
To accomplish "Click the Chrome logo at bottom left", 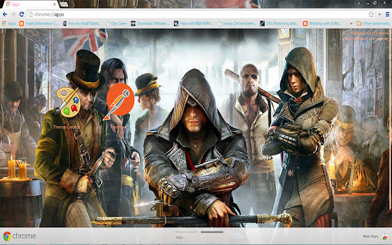I will pos(20,236).
